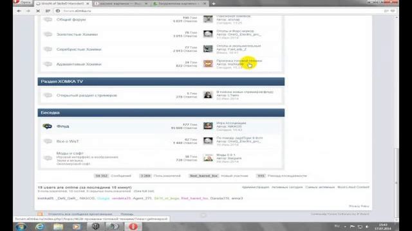Click the Помощь link in footer
The image size is (412, 231).
pos(127,214)
